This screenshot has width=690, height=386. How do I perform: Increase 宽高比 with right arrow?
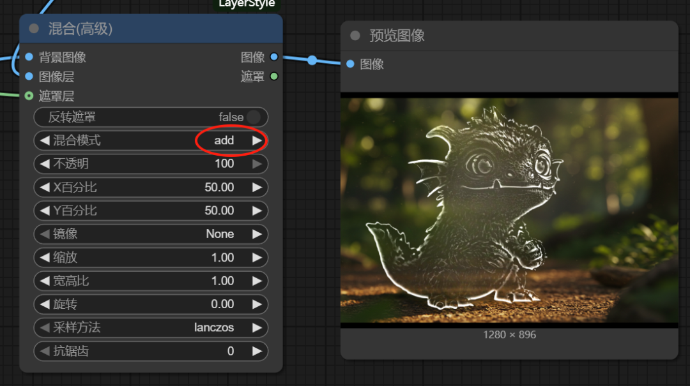click(x=257, y=281)
